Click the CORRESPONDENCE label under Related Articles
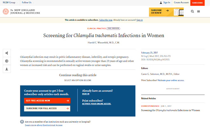Viewport: 210px width, 127px height. 150,106
